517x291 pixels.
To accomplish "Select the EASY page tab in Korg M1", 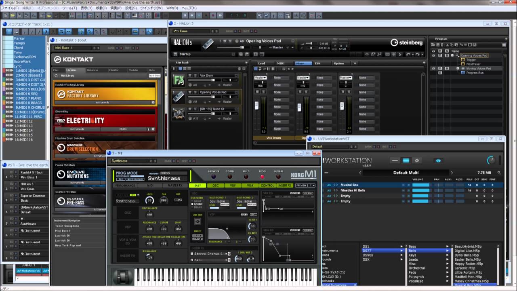I will 198,186.
